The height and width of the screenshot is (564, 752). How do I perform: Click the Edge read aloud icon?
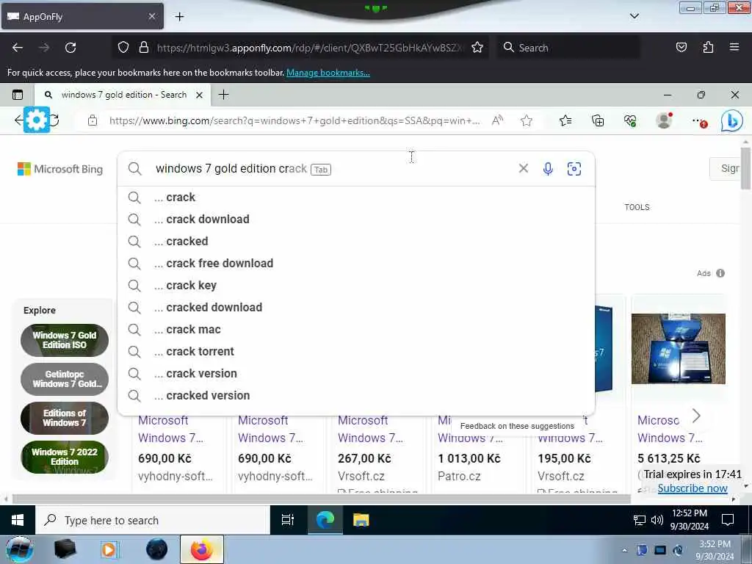click(497, 120)
